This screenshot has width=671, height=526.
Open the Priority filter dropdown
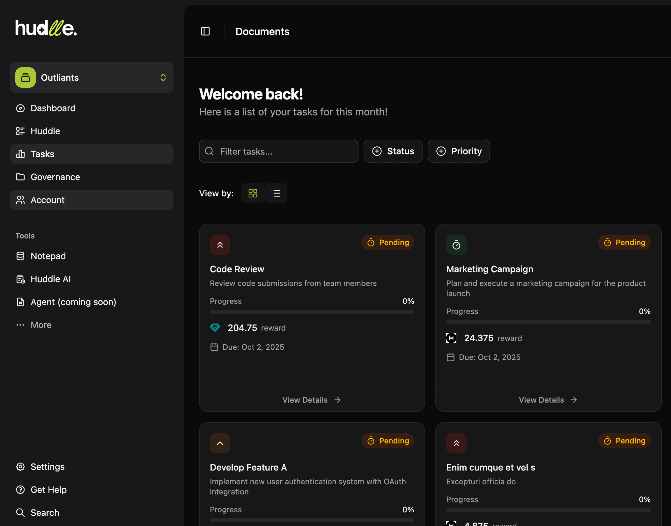459,151
